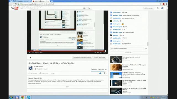This screenshot has width=177, height=99.
Task: Bookmark page with star icon
Action: pos(160,4)
